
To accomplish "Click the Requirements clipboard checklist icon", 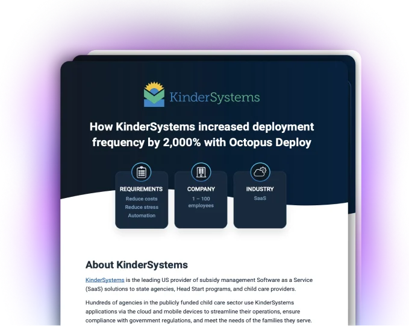I will point(141,172).
